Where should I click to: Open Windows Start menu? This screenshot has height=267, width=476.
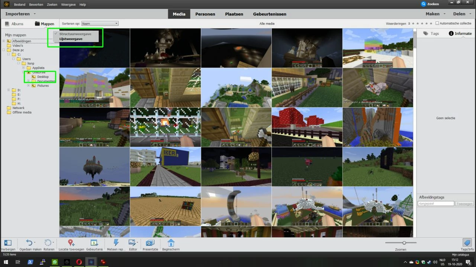[6, 262]
